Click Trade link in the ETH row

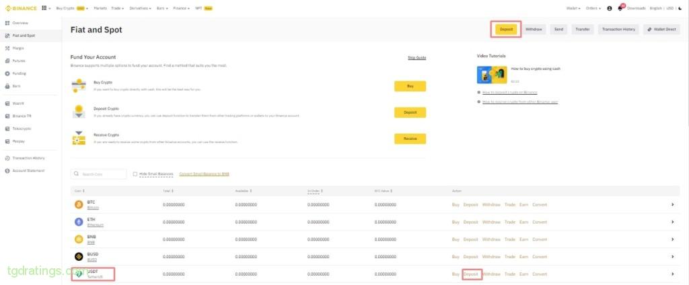click(510, 222)
